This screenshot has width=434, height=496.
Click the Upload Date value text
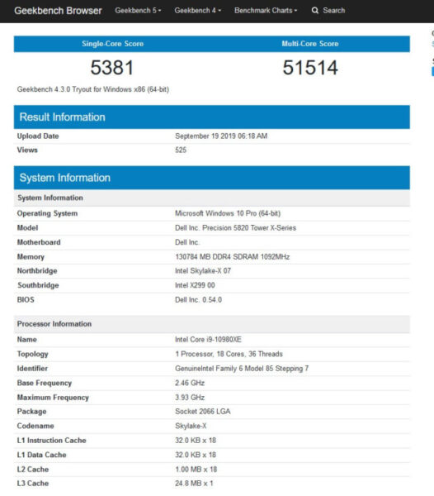coord(221,136)
